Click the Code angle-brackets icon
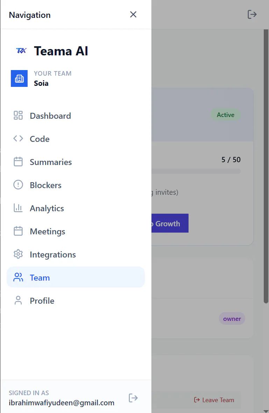Screen dimensions: 269x413 [x=18, y=139]
